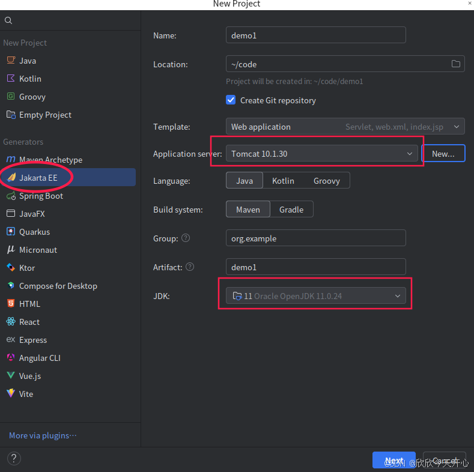Select the Vite generator icon
Viewport: 474px width, 472px height.
tap(11, 393)
